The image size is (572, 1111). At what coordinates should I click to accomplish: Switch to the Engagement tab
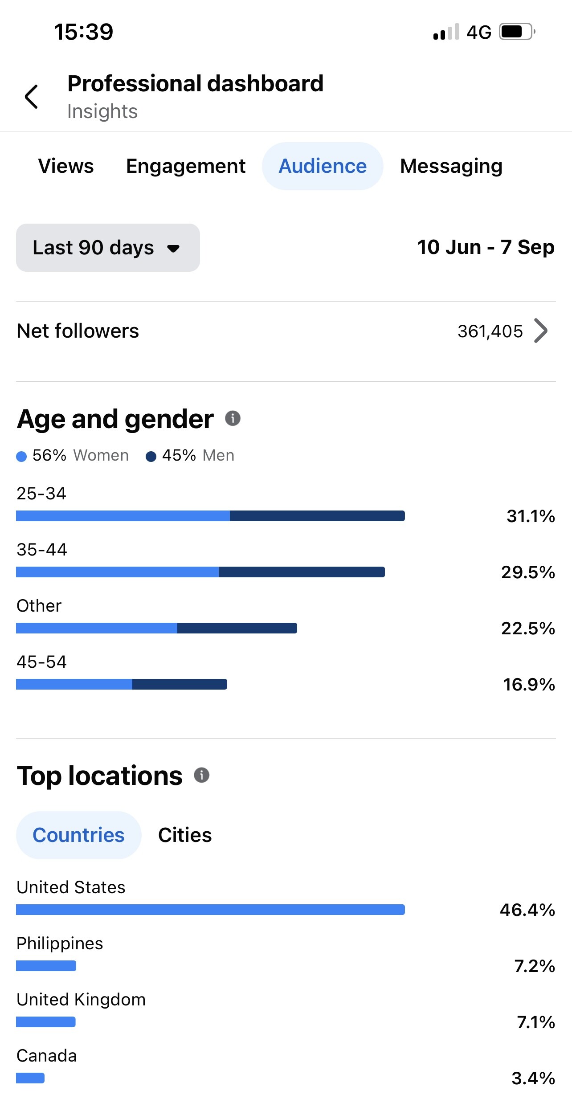tap(186, 166)
